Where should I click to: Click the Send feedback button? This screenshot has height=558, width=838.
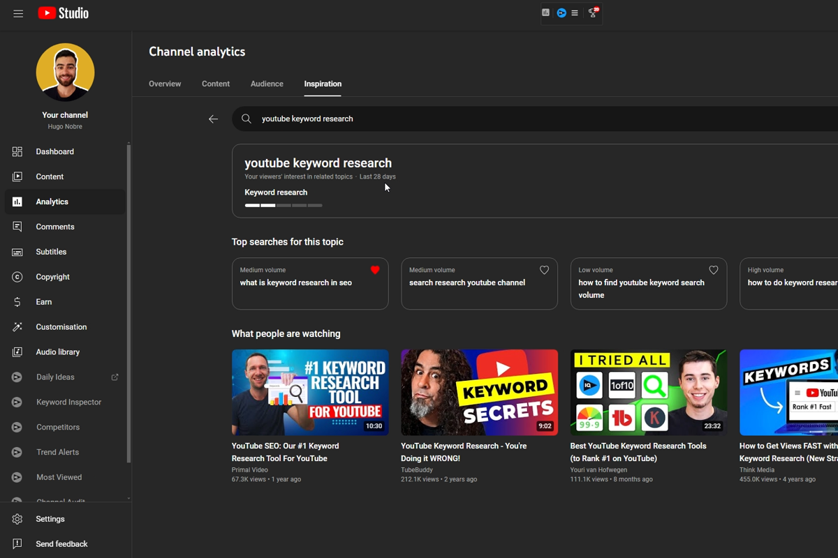pos(61,543)
